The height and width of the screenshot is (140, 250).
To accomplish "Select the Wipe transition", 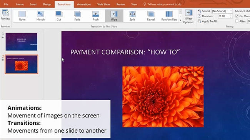I will 114,16.
